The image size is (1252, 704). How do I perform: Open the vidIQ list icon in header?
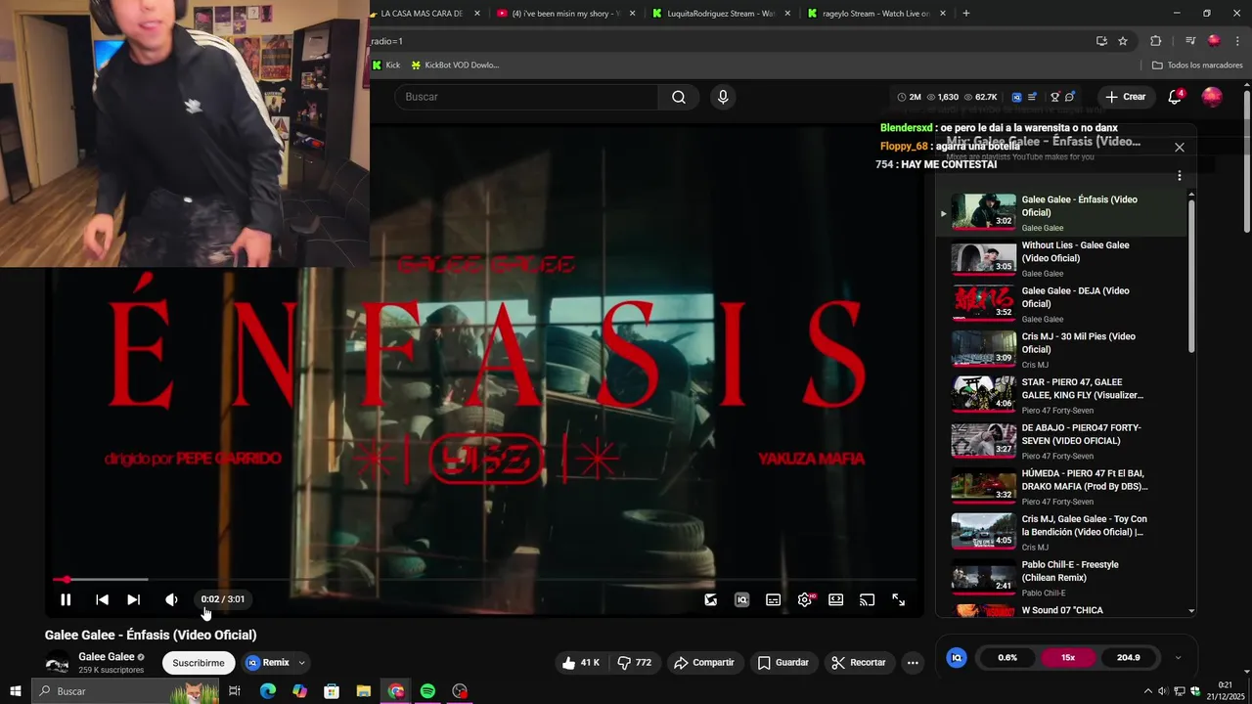tap(1032, 97)
